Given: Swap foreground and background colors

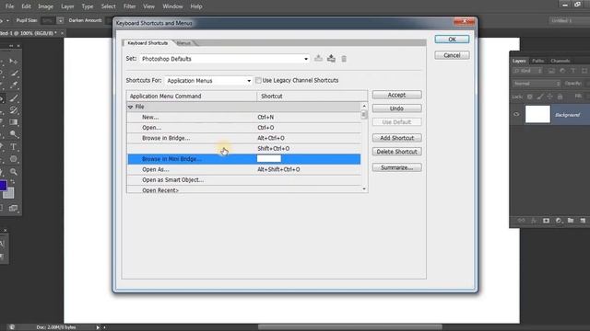Looking at the screenshot, I should (x=12, y=181).
